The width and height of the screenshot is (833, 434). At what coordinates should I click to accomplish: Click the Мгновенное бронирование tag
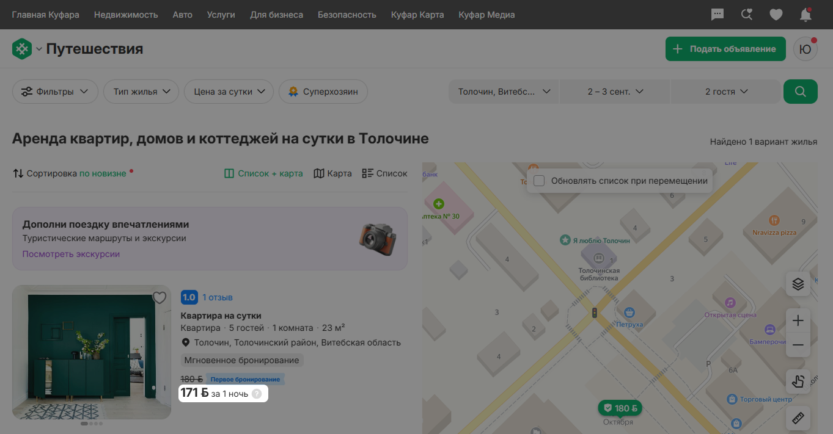[x=242, y=360]
